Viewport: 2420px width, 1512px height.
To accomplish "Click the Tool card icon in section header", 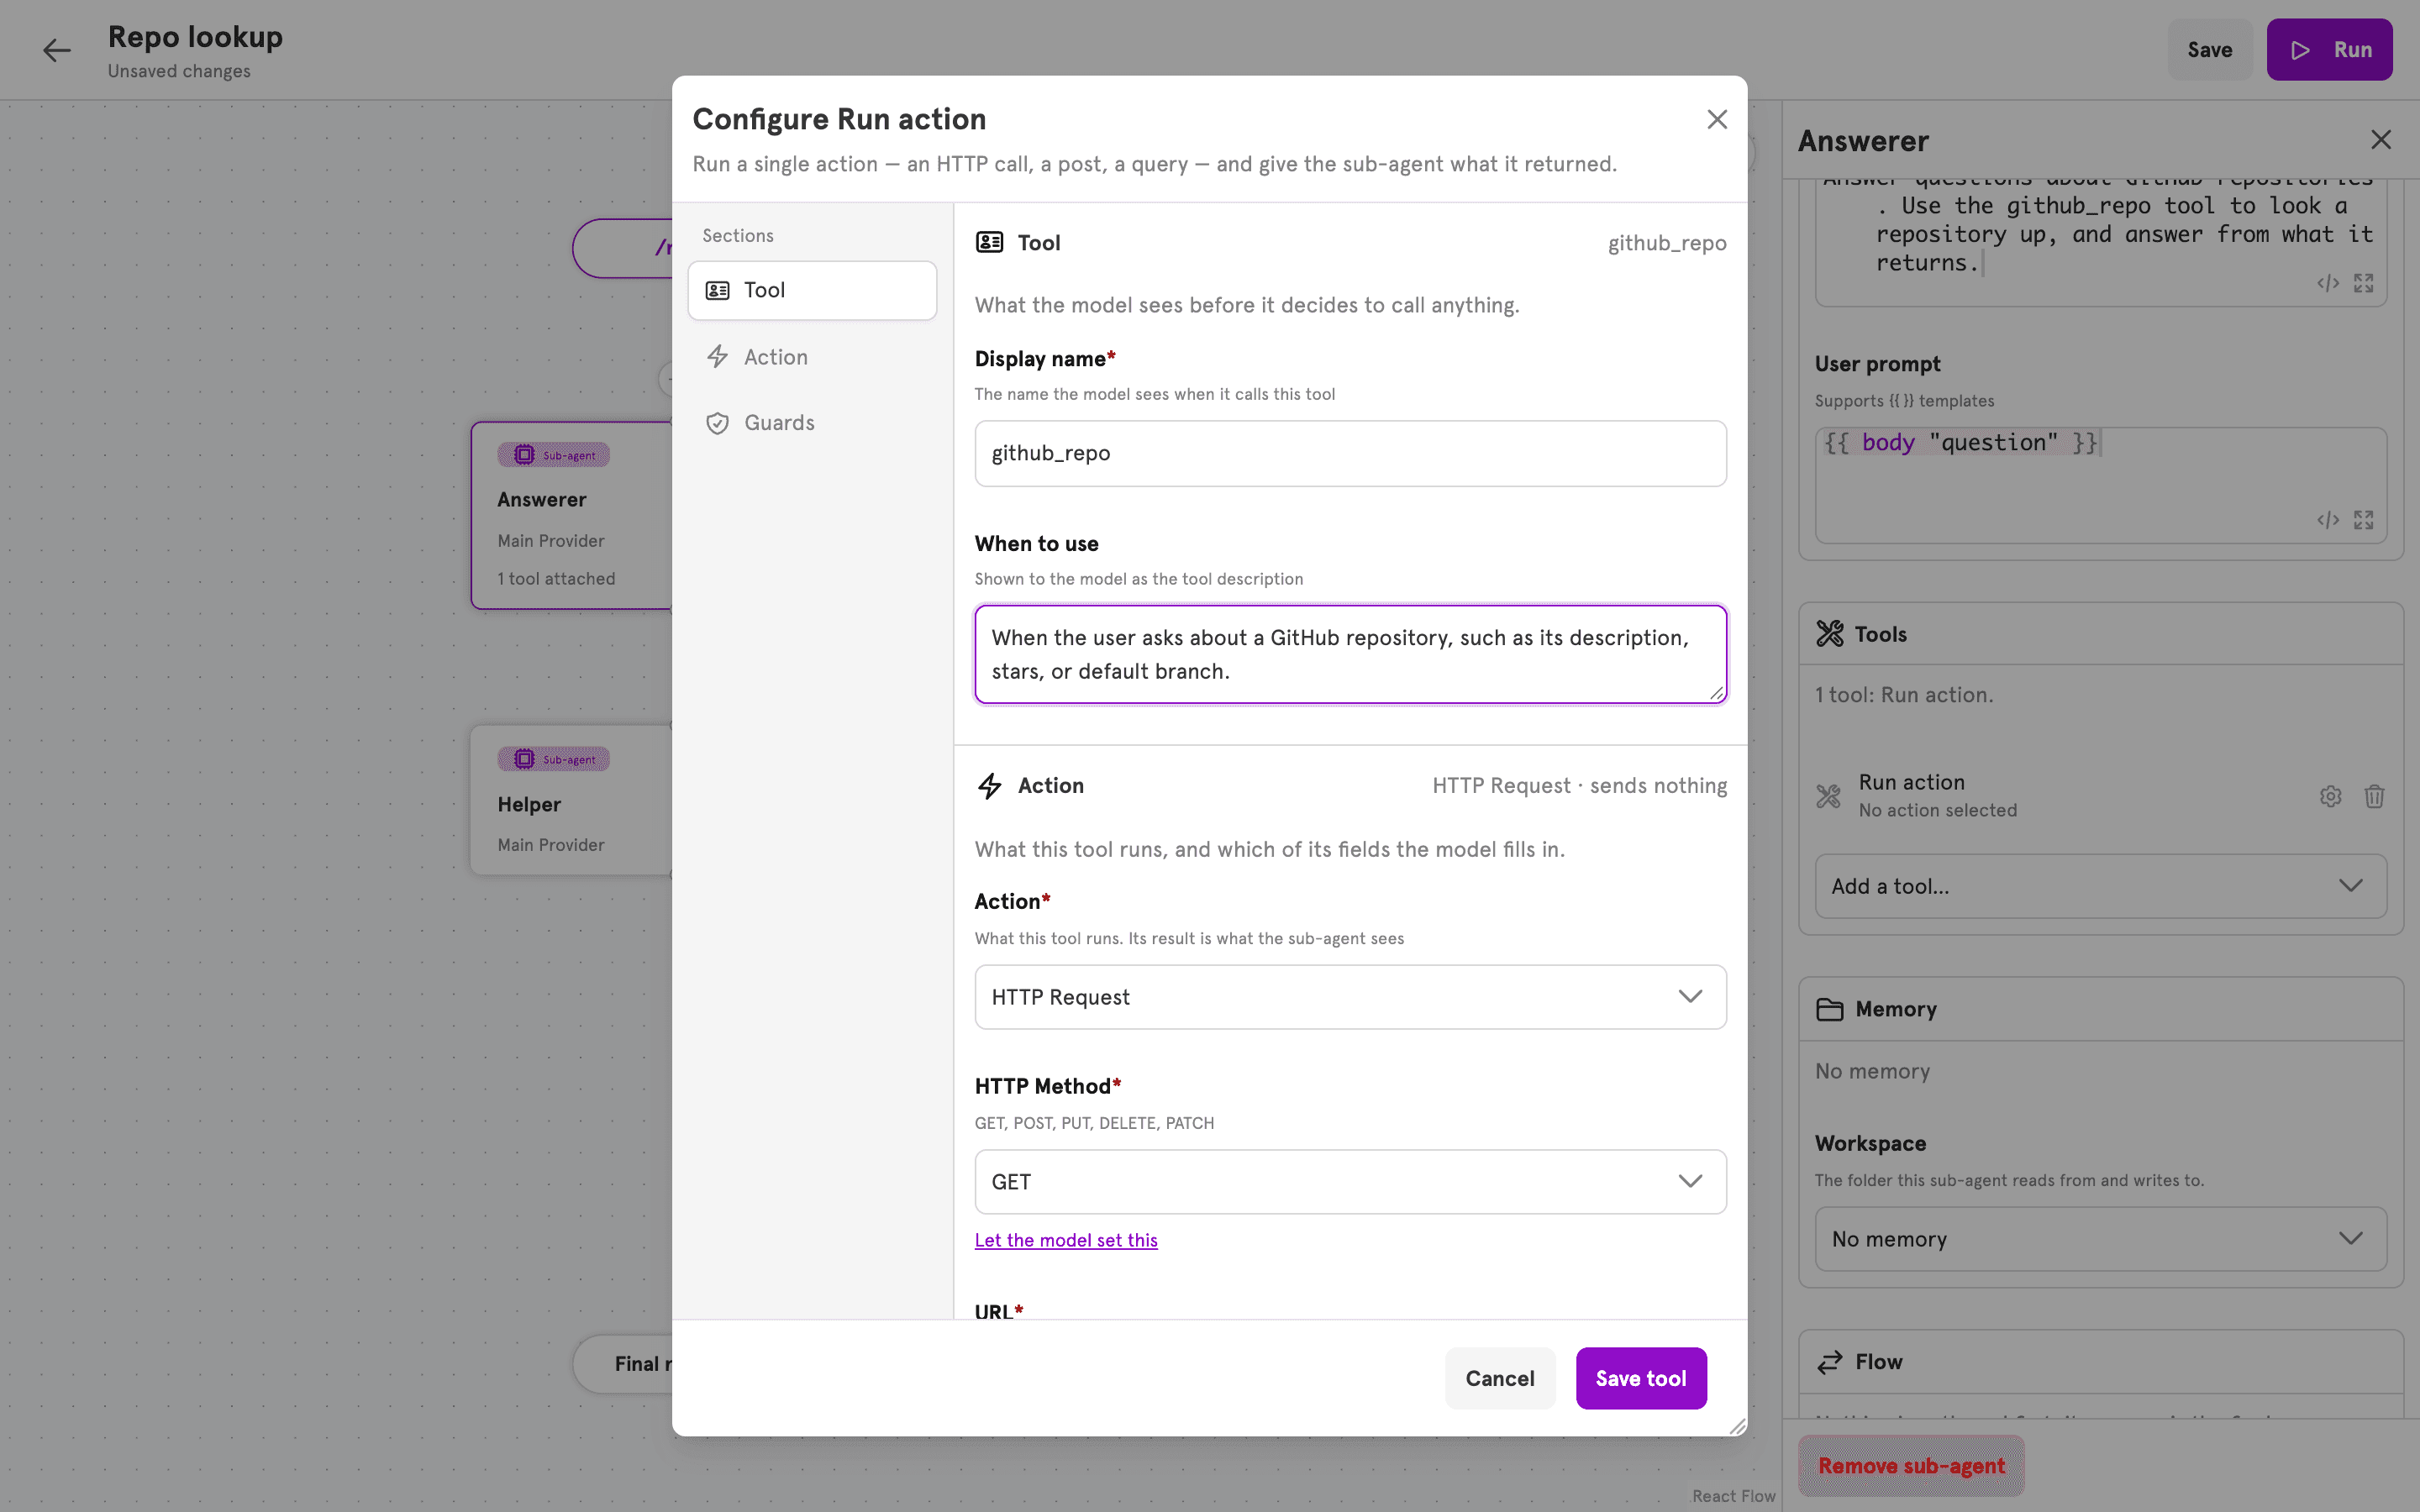I will pyautogui.click(x=989, y=242).
